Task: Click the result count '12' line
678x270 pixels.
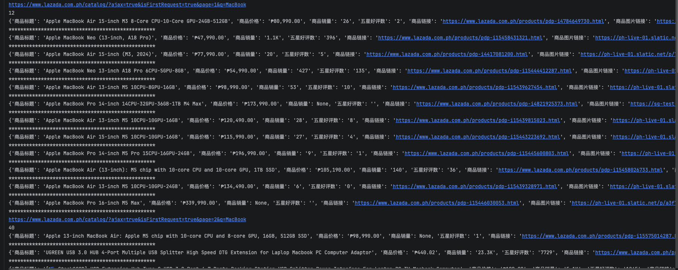Action: point(12,13)
